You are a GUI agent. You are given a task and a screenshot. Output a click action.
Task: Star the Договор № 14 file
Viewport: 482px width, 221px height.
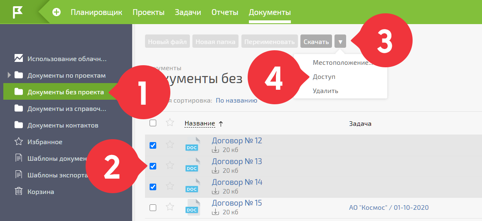pyautogui.click(x=170, y=186)
